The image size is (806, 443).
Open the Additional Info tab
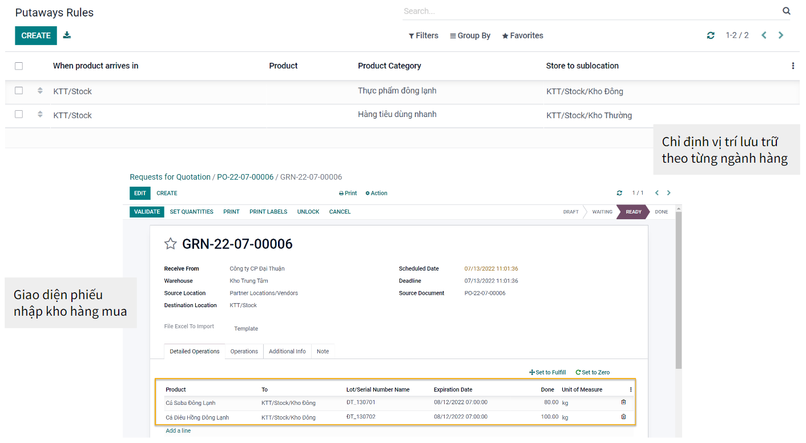(287, 352)
